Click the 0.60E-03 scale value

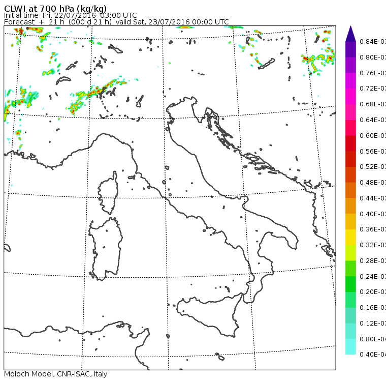point(373,136)
